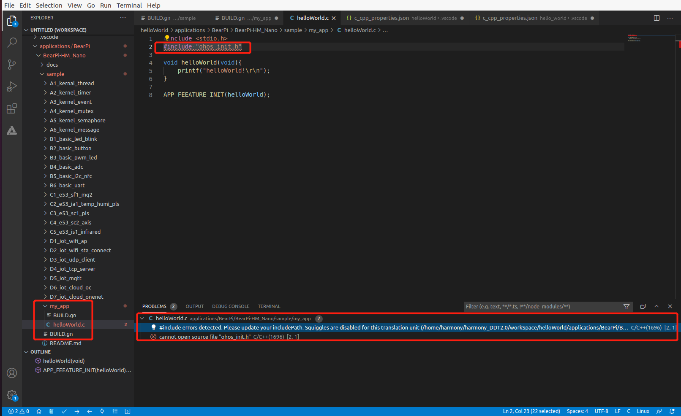Switch to the BUILD.gn .../sample tab
The height and width of the screenshot is (416, 681).
[x=171, y=18]
